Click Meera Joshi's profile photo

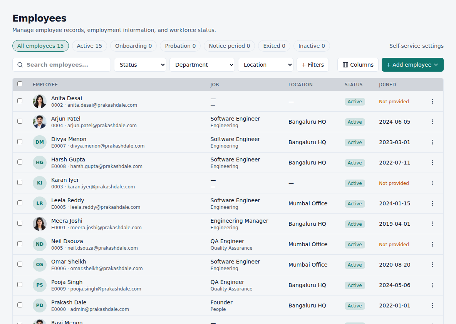(40, 224)
